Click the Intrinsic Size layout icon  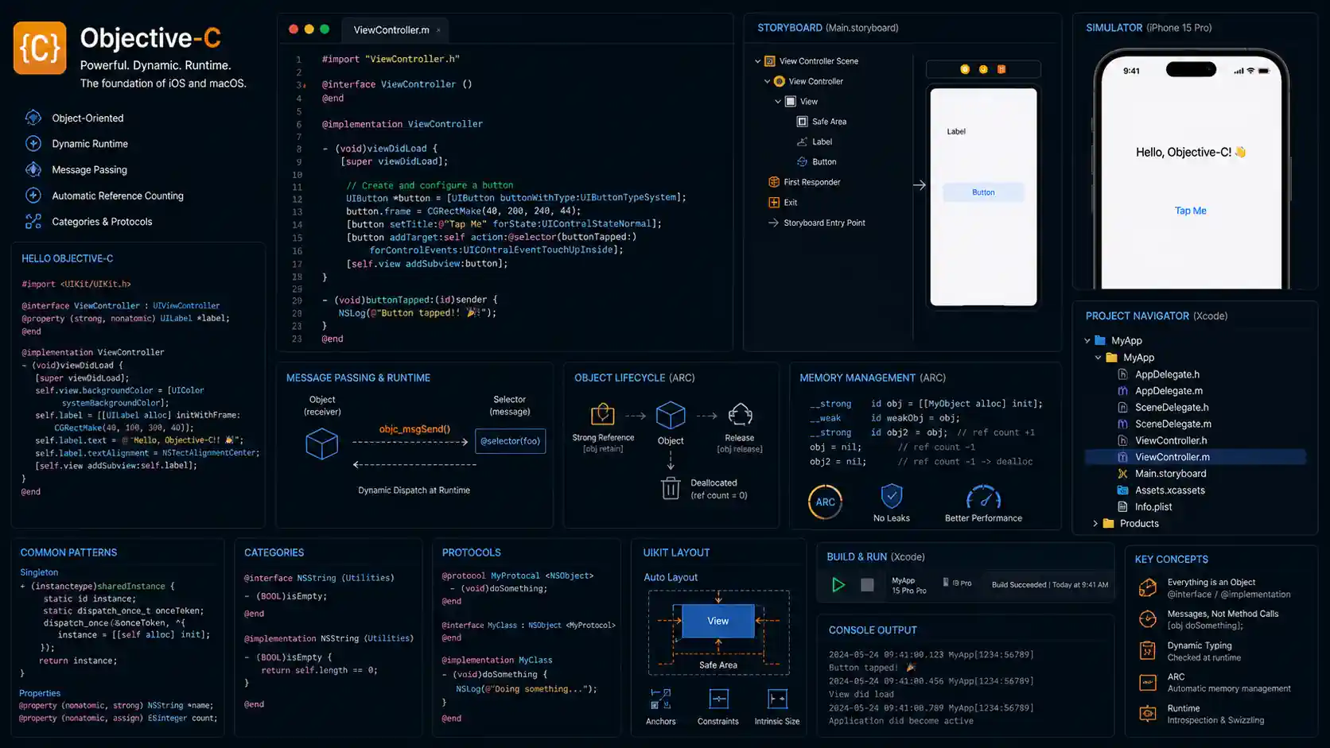777,700
